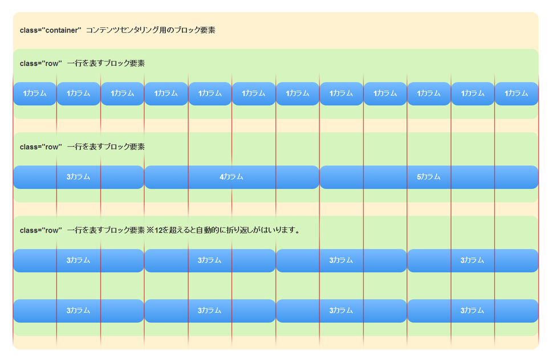Click the class="row" label above the 4カラム block
The height and width of the screenshot is (363, 553).
[x=41, y=147]
